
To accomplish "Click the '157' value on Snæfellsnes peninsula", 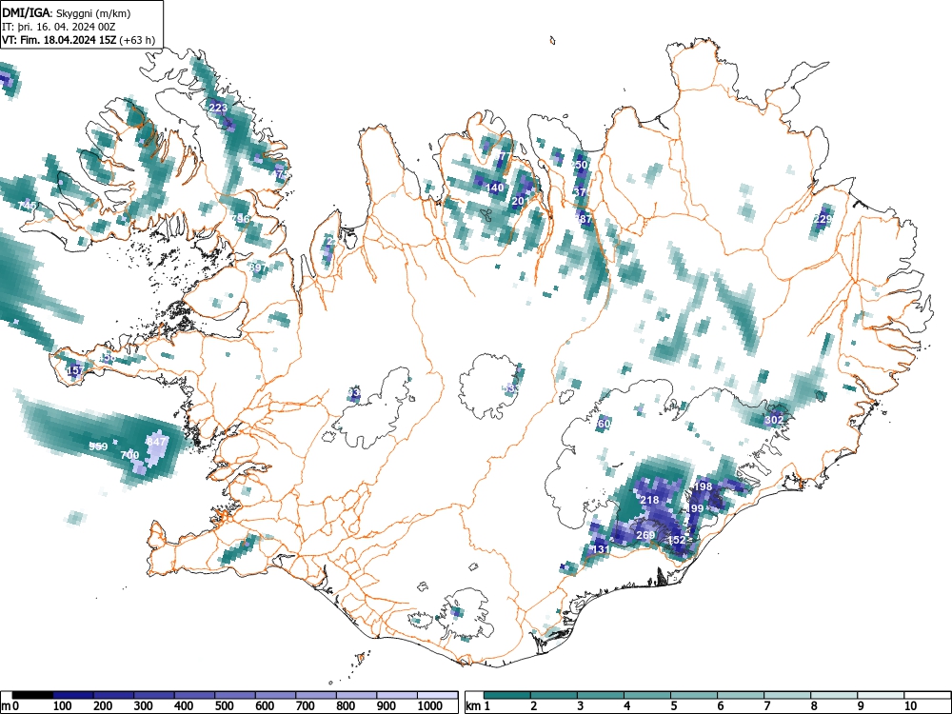I will [x=76, y=369].
